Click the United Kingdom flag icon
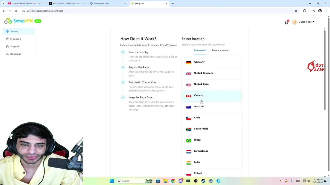330x185 pixels. point(189,74)
